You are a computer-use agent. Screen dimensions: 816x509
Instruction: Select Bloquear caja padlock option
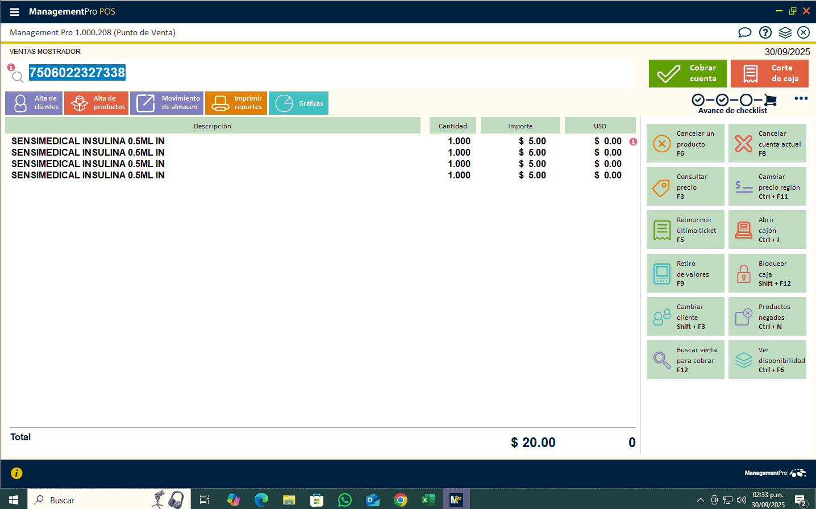coord(767,273)
